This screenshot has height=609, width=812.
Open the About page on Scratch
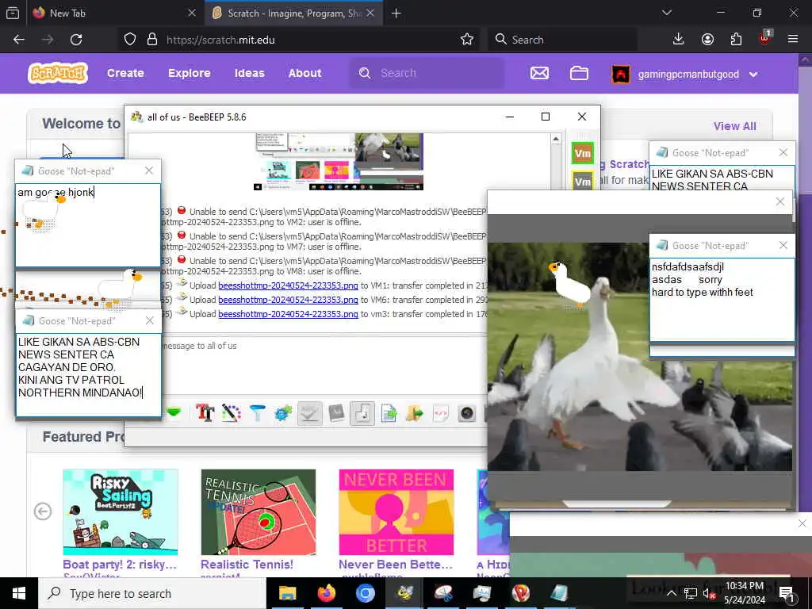pos(304,73)
